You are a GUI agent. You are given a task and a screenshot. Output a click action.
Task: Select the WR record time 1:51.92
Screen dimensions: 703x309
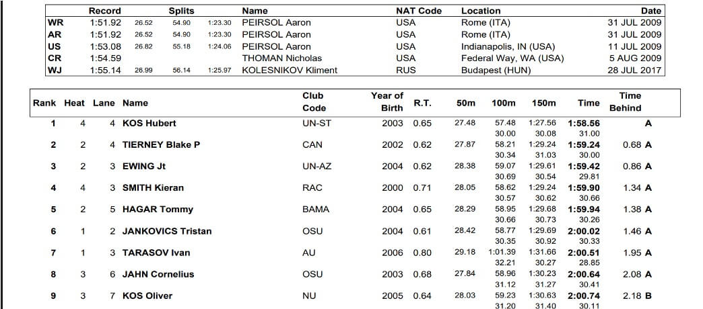coord(105,22)
